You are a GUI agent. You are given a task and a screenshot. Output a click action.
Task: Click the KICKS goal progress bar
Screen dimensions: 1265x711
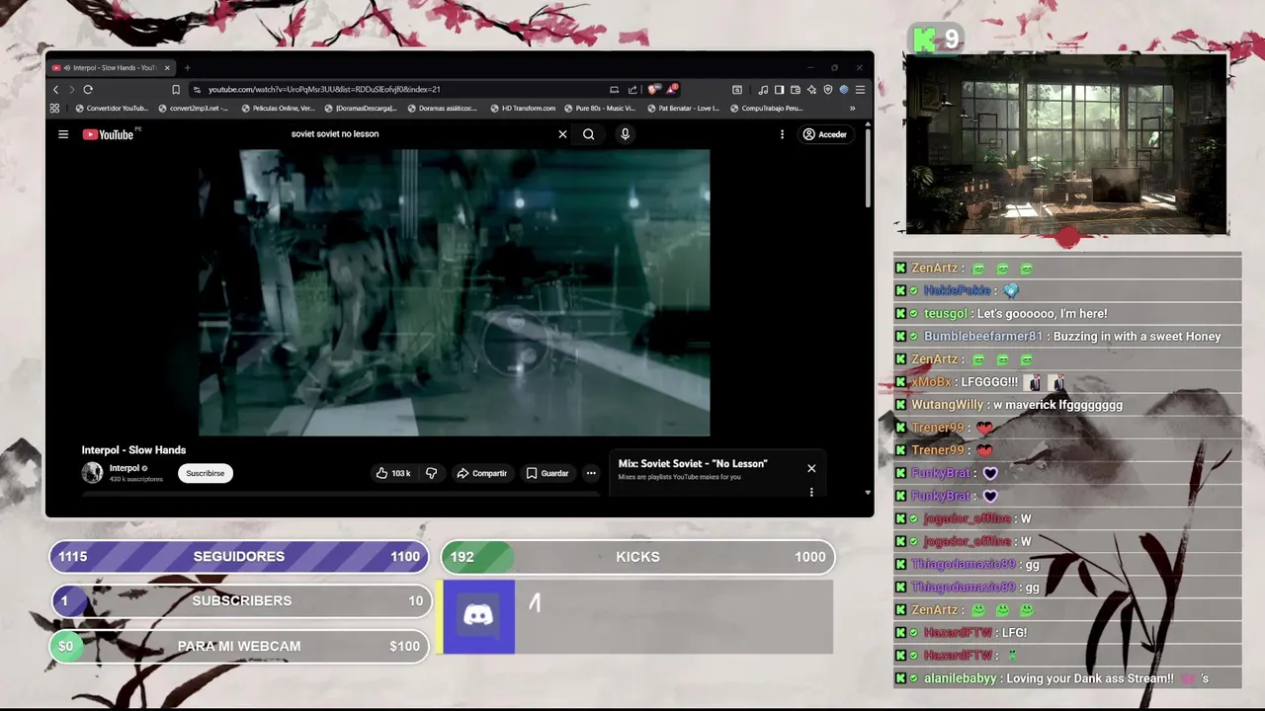tap(637, 557)
